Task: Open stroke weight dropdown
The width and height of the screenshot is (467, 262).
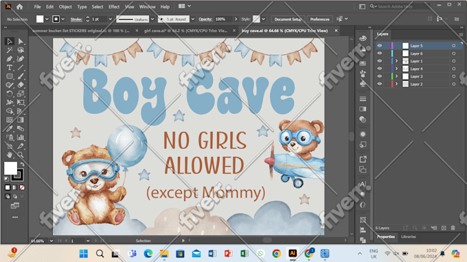Action: click(110, 19)
